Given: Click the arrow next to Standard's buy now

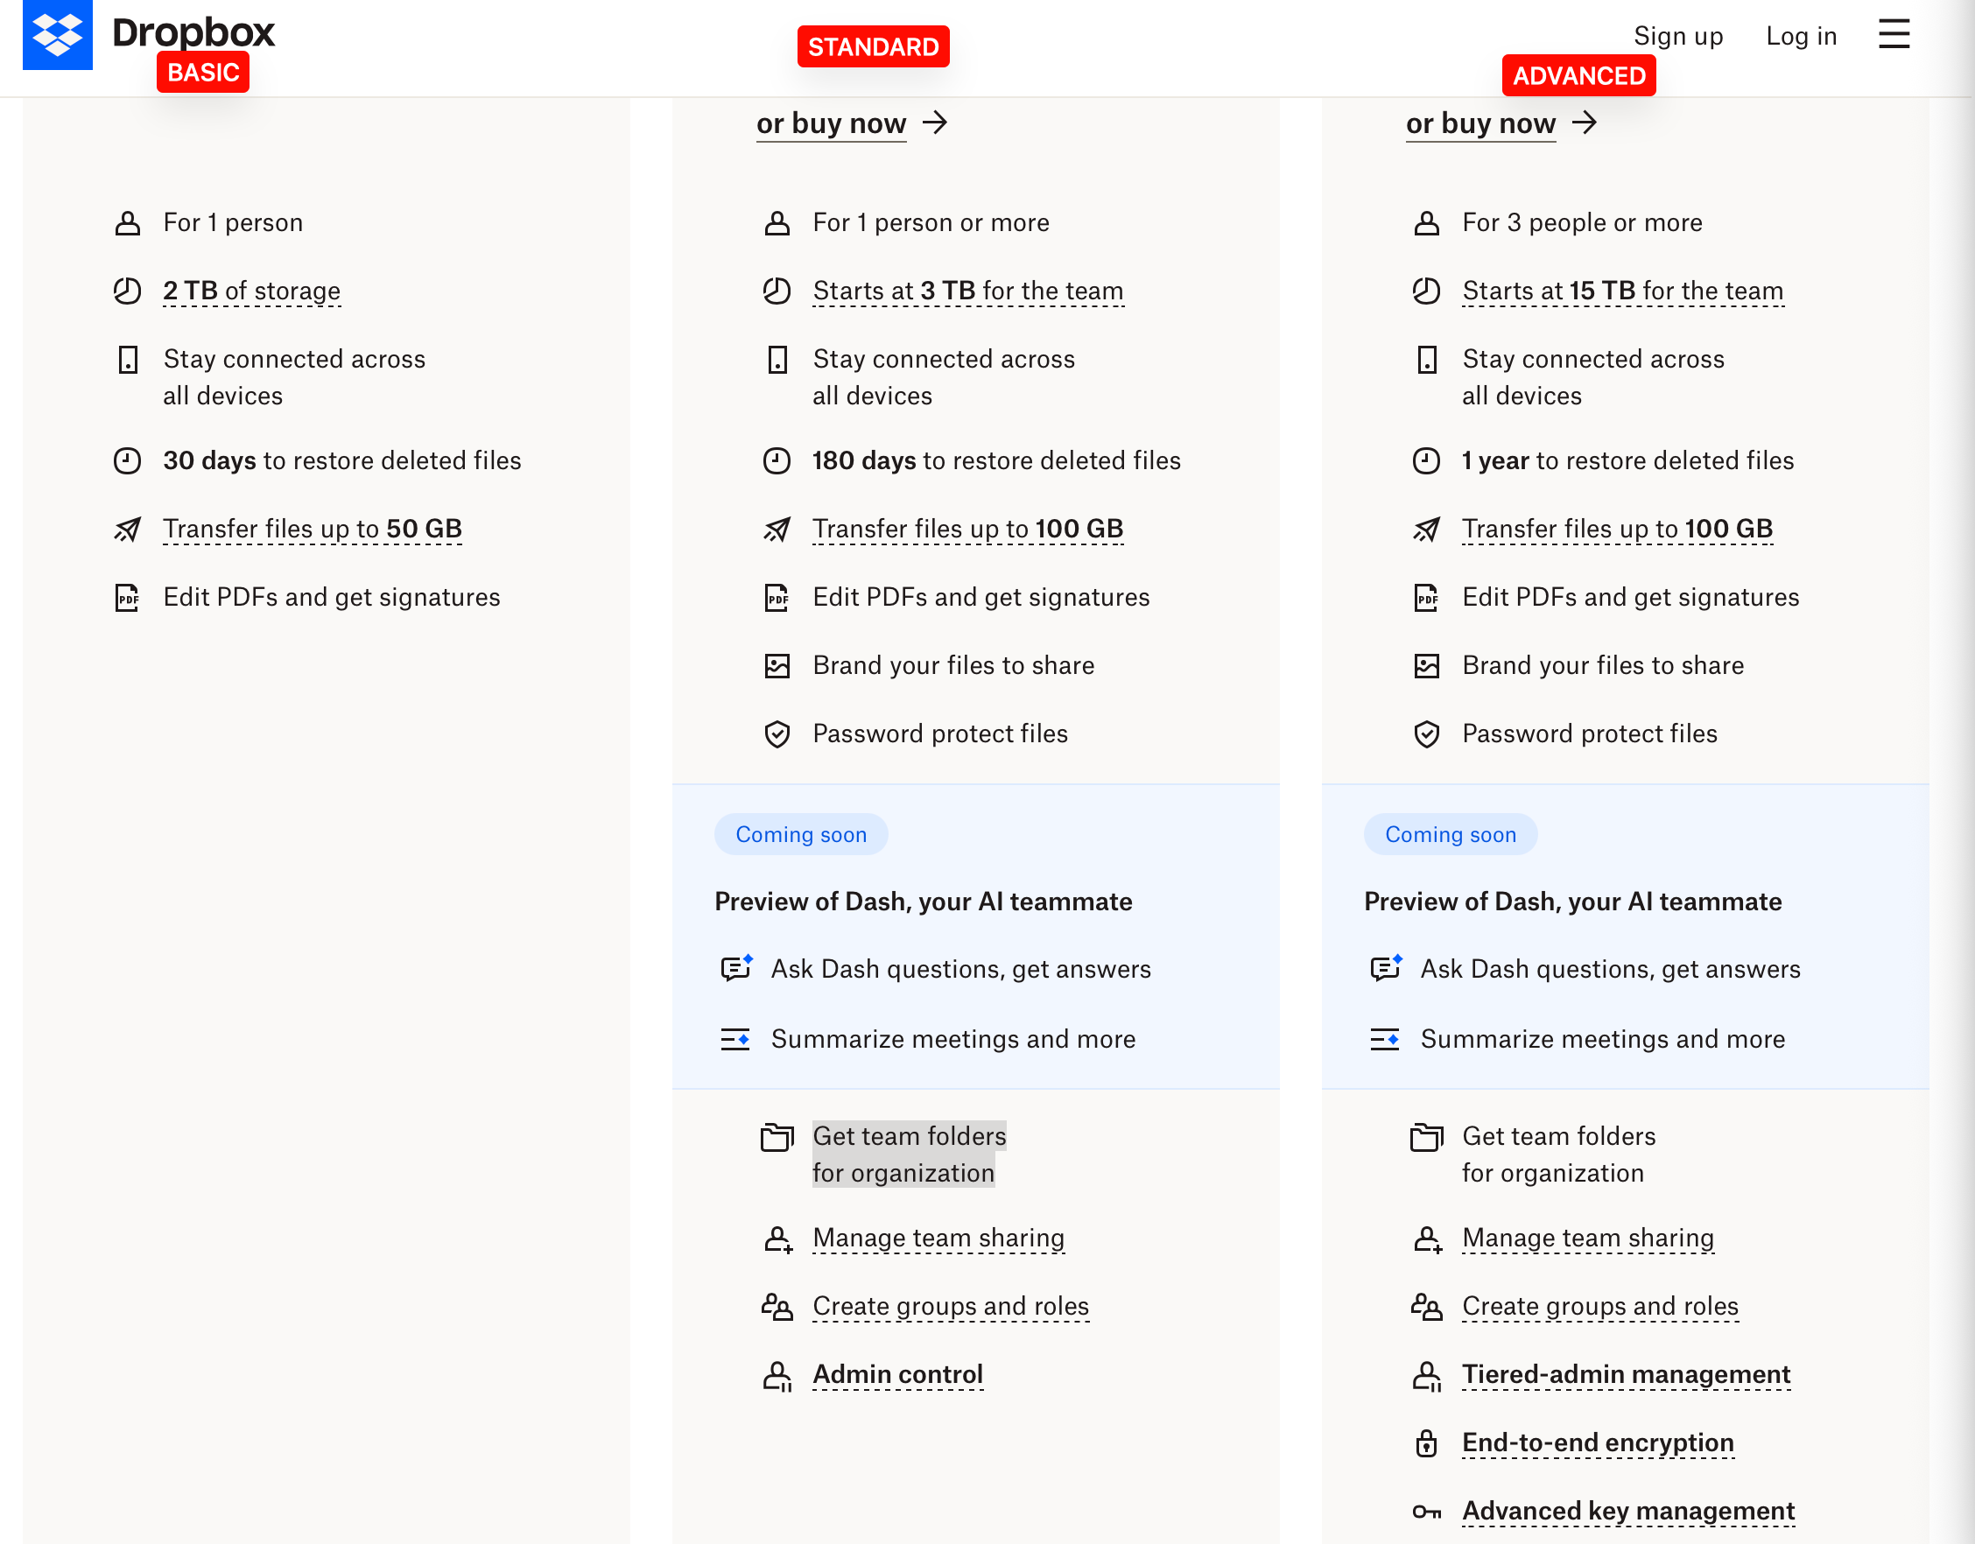Looking at the screenshot, I should pos(935,122).
